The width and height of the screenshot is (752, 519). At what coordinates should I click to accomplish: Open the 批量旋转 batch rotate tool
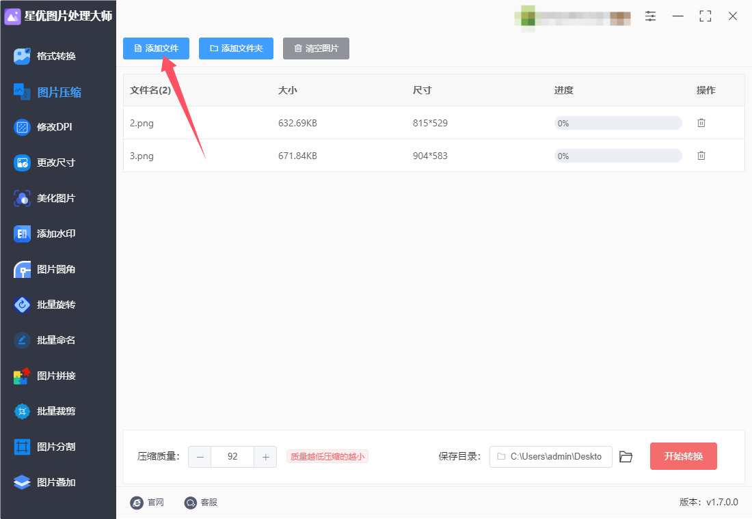[44, 305]
